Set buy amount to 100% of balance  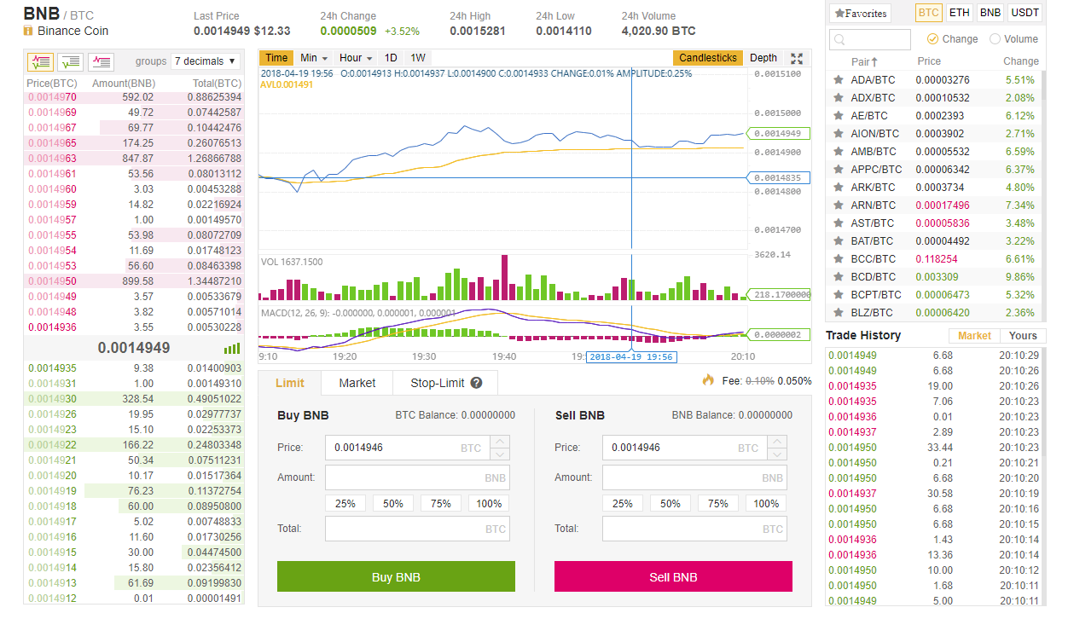pyautogui.click(x=489, y=503)
